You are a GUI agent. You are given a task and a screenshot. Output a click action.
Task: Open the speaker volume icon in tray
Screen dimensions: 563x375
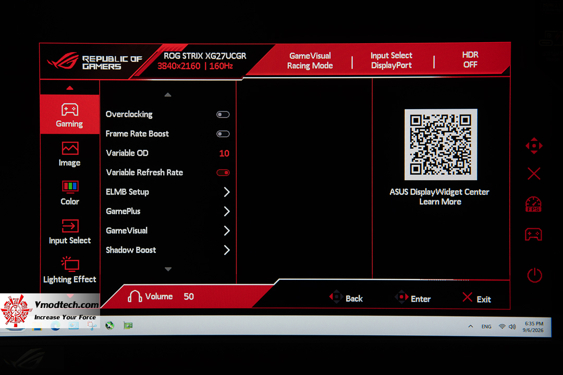(x=512, y=327)
